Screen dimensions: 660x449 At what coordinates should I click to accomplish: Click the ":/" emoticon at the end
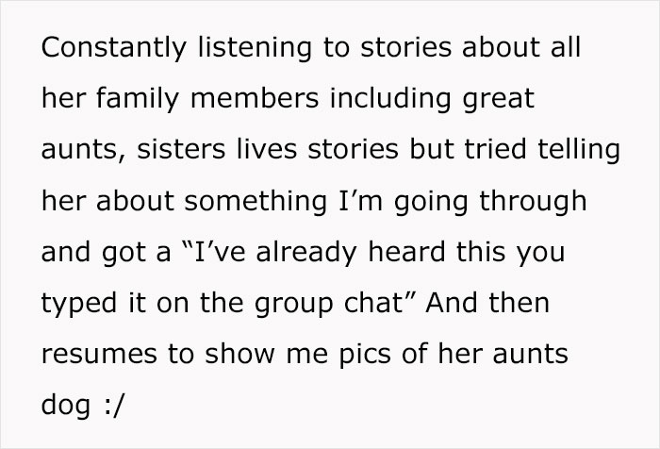point(110,406)
